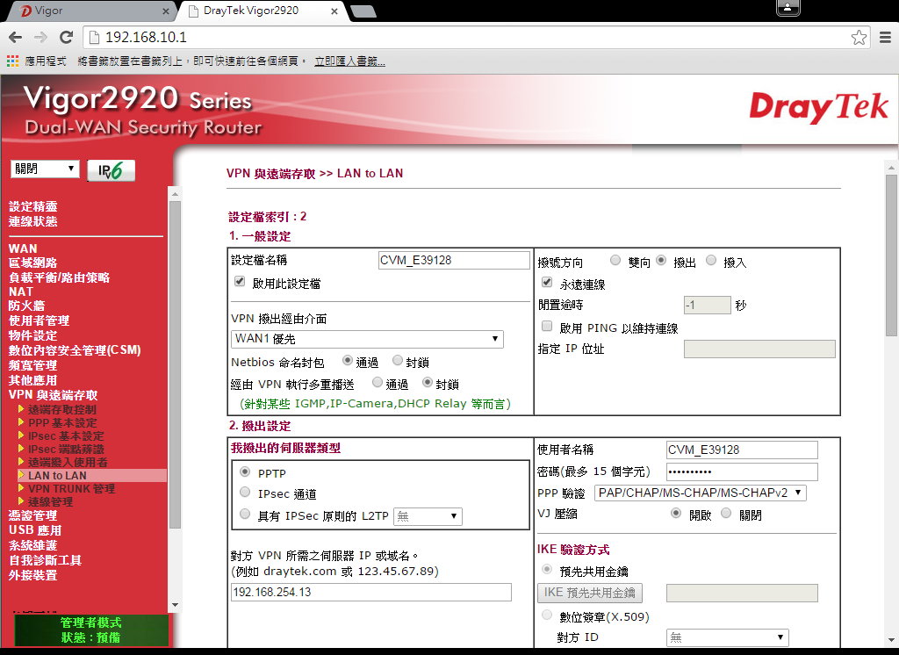Open the apps grid shortcut in the bookmarks bar

coord(12,61)
